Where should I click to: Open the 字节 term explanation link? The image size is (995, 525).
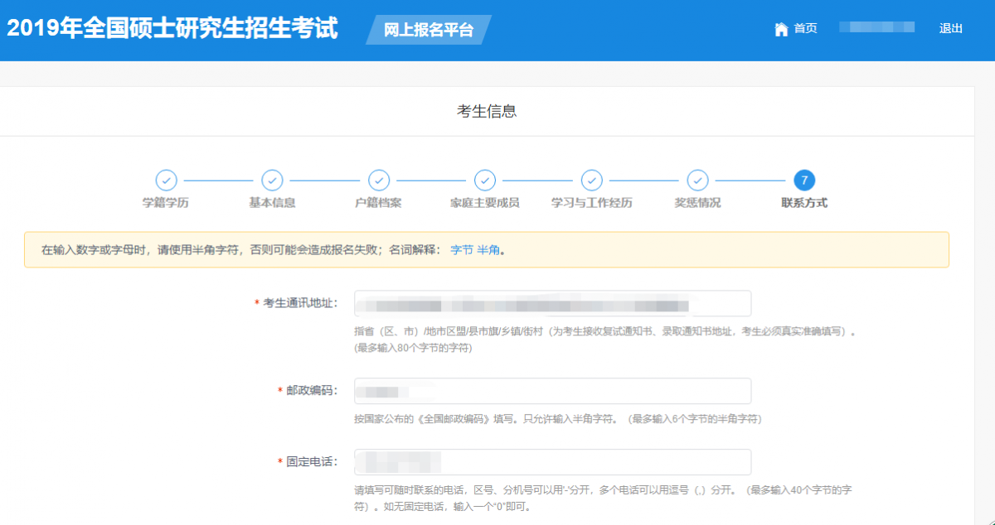pyautogui.click(x=461, y=249)
